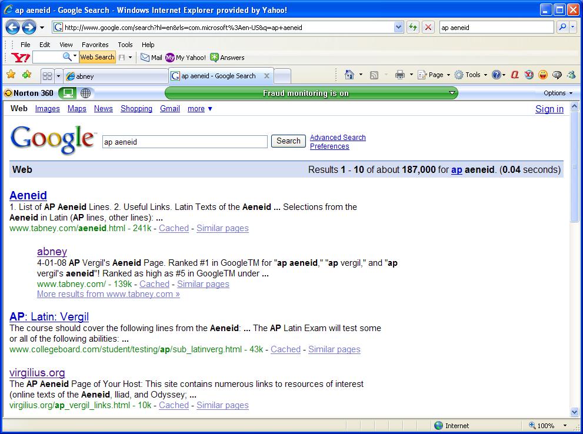Click the page vertical scrollbar thumb
Viewport: 583px width, 434px height.
pos(574,166)
